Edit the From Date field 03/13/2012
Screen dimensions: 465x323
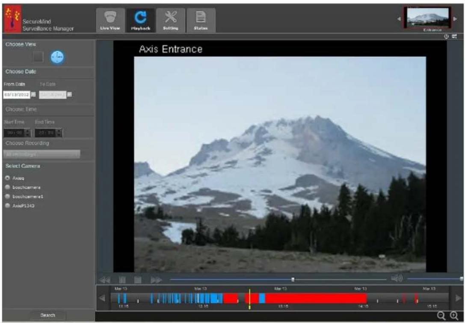point(17,95)
